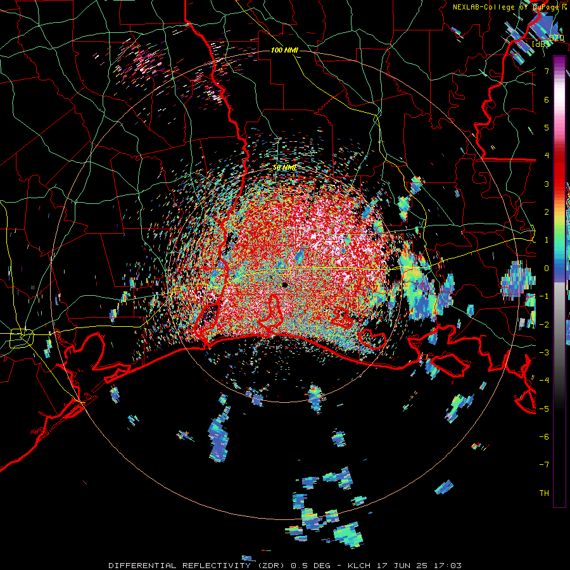
Task: Click the "TH" label on color scale
Action: tap(544, 493)
